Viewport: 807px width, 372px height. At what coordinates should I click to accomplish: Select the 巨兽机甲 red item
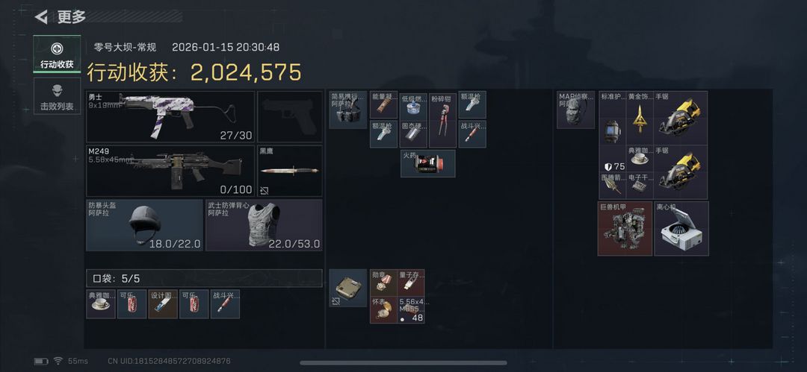click(x=625, y=228)
